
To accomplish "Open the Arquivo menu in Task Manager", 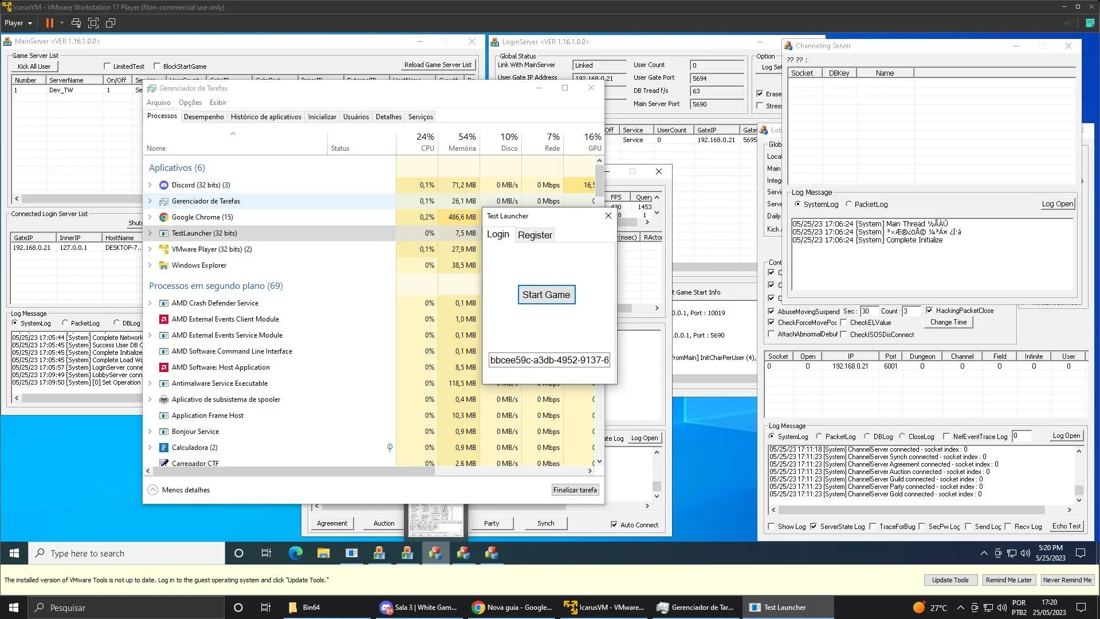I will point(159,103).
